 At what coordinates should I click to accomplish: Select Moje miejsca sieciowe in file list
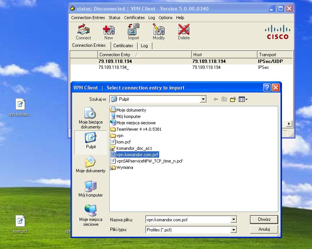point(133,122)
